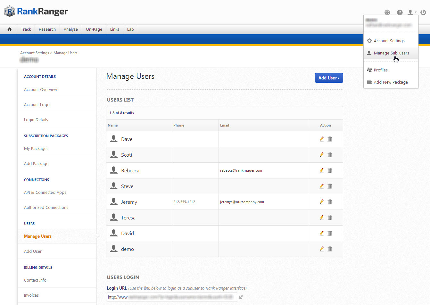Open the Track navigation menu
430x305 pixels.
26,29
